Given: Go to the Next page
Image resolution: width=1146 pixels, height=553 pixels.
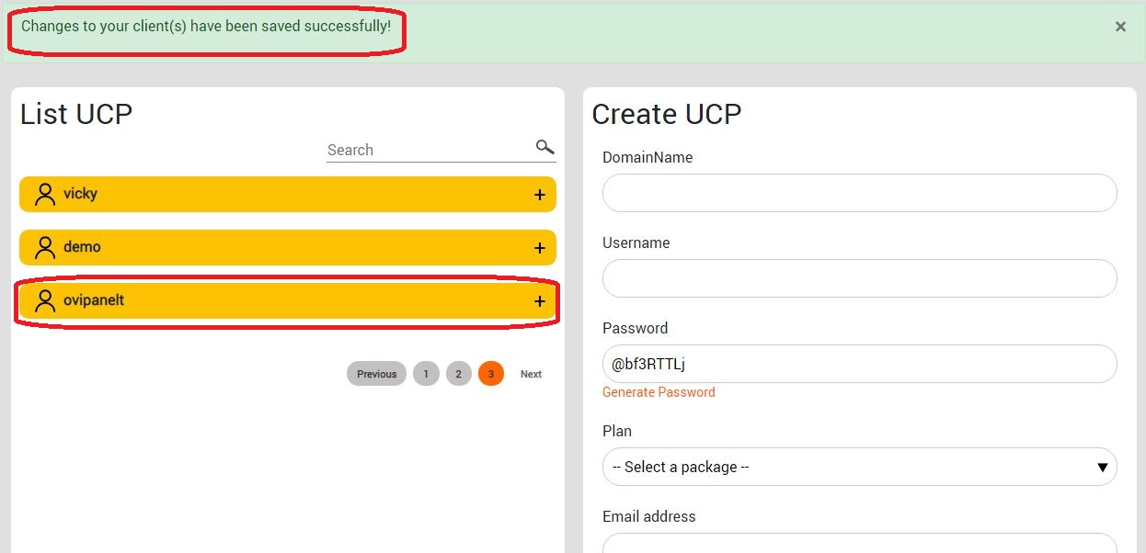Looking at the screenshot, I should click(531, 374).
